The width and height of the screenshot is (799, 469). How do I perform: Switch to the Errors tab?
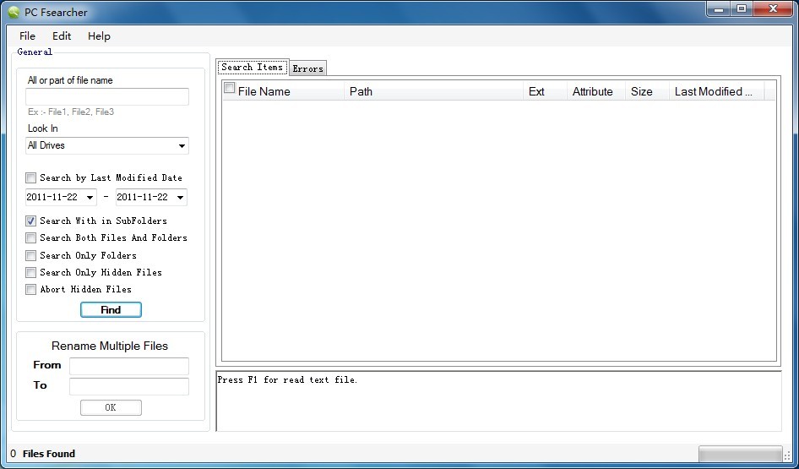(x=307, y=68)
